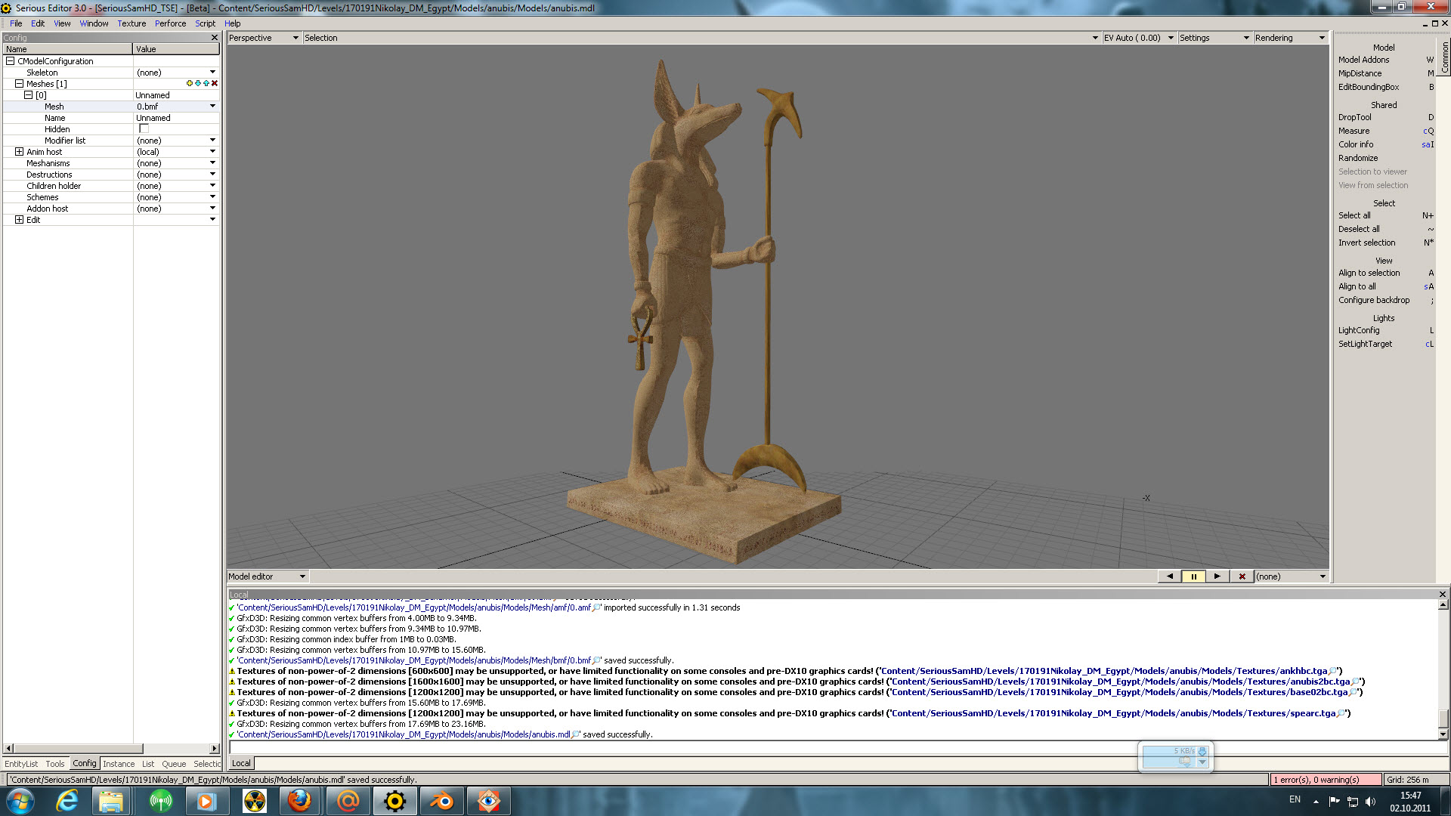Click the log vertical scrollbar down arrow
The width and height of the screenshot is (1451, 816).
[x=1443, y=734]
